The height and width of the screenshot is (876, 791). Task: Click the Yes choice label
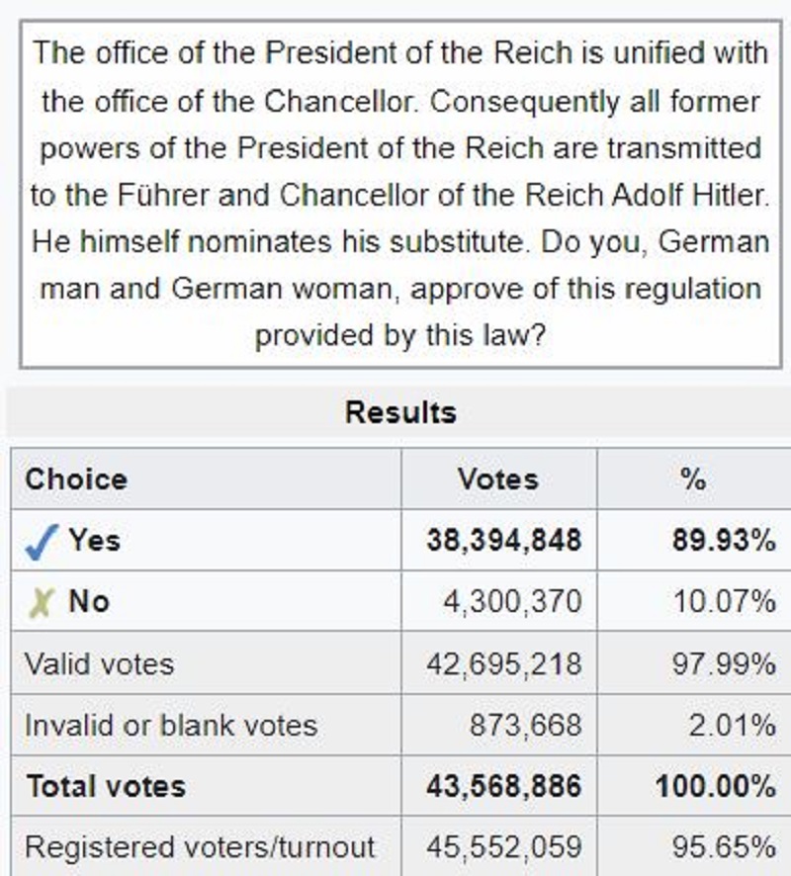[x=94, y=540]
